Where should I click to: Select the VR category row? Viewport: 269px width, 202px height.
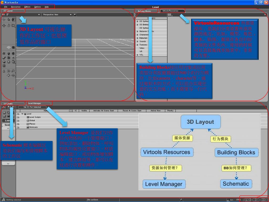[151, 51]
